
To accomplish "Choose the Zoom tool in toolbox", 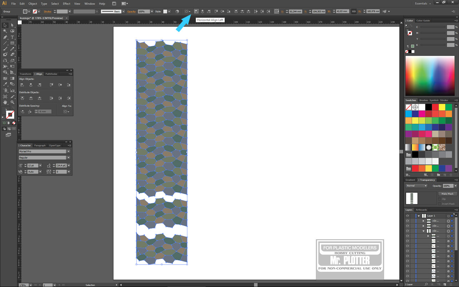I will (12, 102).
